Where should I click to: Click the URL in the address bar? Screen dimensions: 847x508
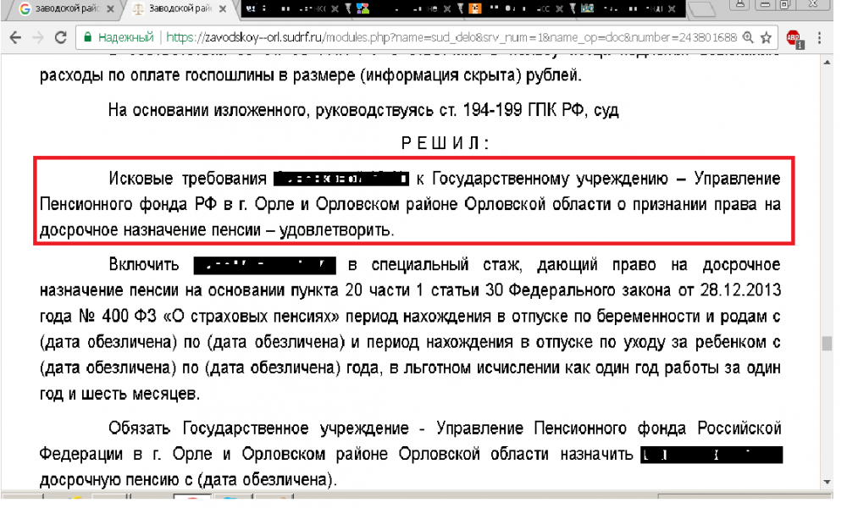(x=451, y=37)
